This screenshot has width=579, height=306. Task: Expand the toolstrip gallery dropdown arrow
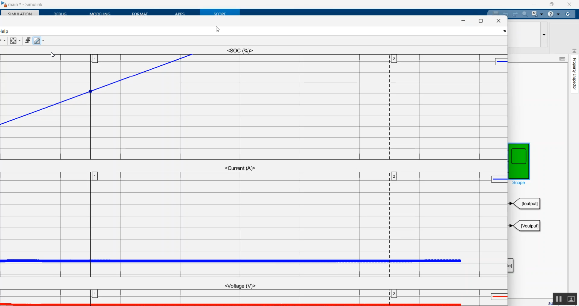[x=544, y=35]
